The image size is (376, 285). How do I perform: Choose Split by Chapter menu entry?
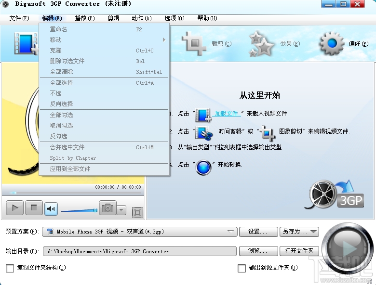104,158
